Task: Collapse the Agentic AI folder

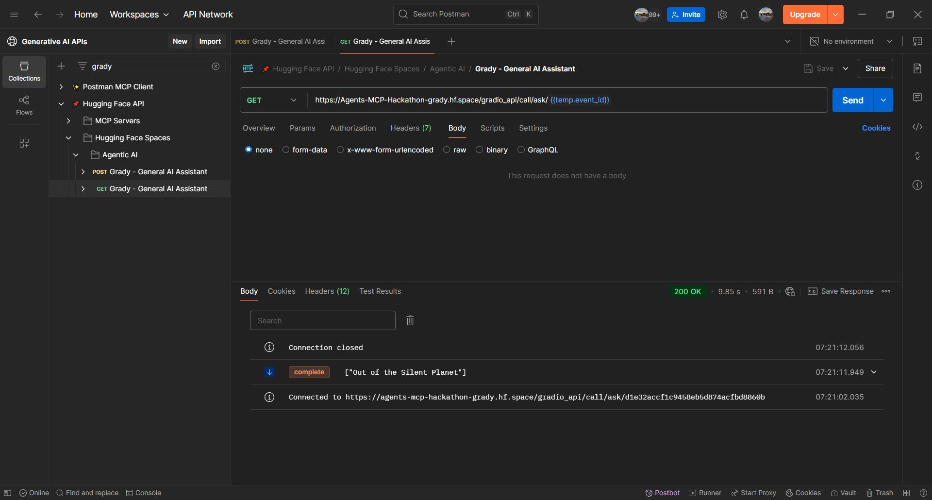Action: tap(76, 155)
